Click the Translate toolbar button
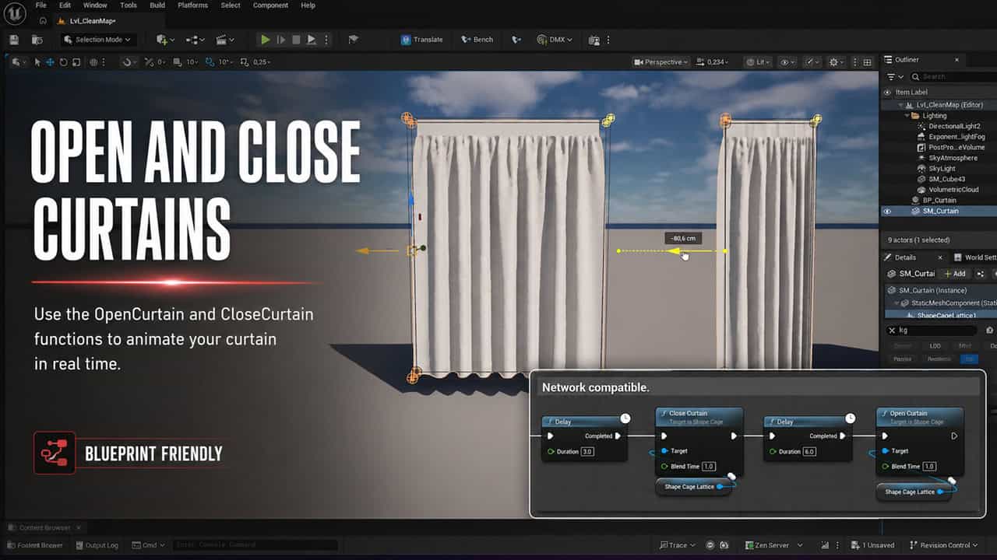 point(421,40)
